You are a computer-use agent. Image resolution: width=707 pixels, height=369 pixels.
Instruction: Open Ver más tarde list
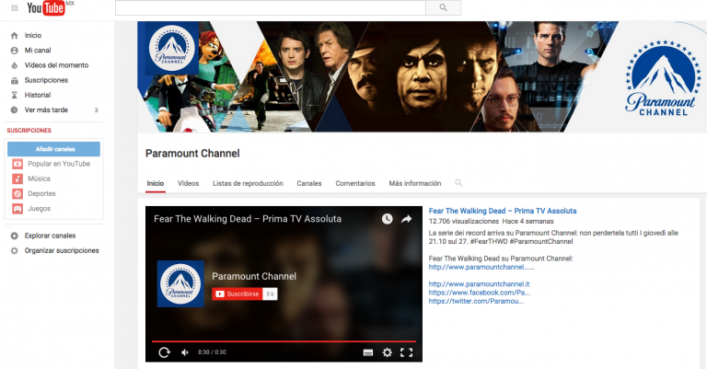click(46, 110)
